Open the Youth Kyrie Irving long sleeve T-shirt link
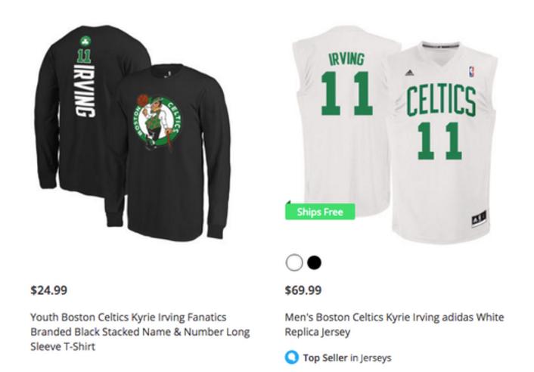 point(140,331)
